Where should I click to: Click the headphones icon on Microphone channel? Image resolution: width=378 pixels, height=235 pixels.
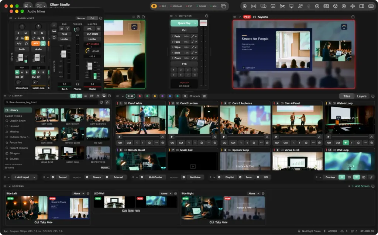(x=26, y=44)
